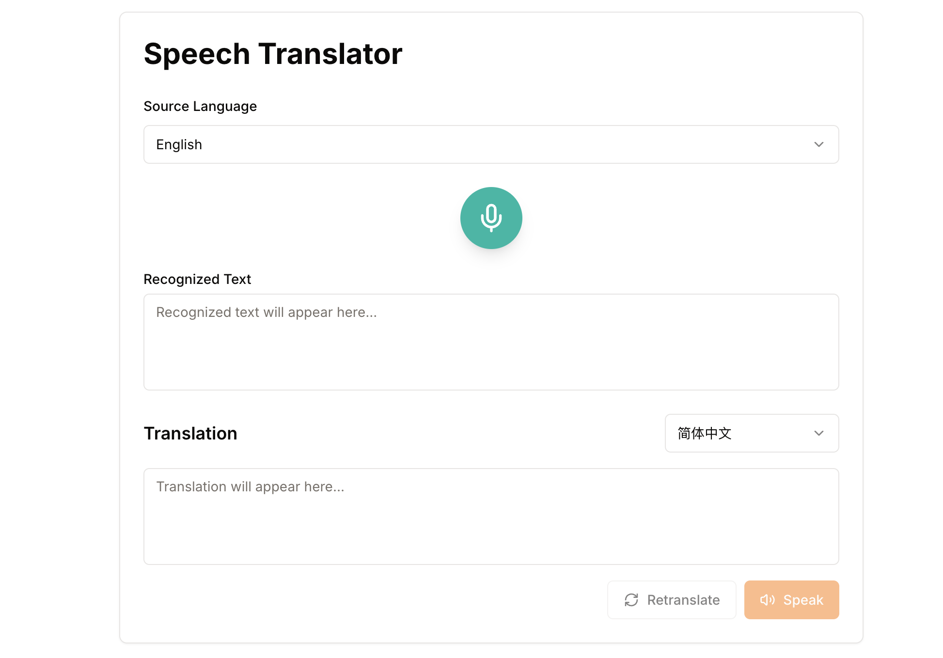Click the Translation section heading

tap(190, 433)
